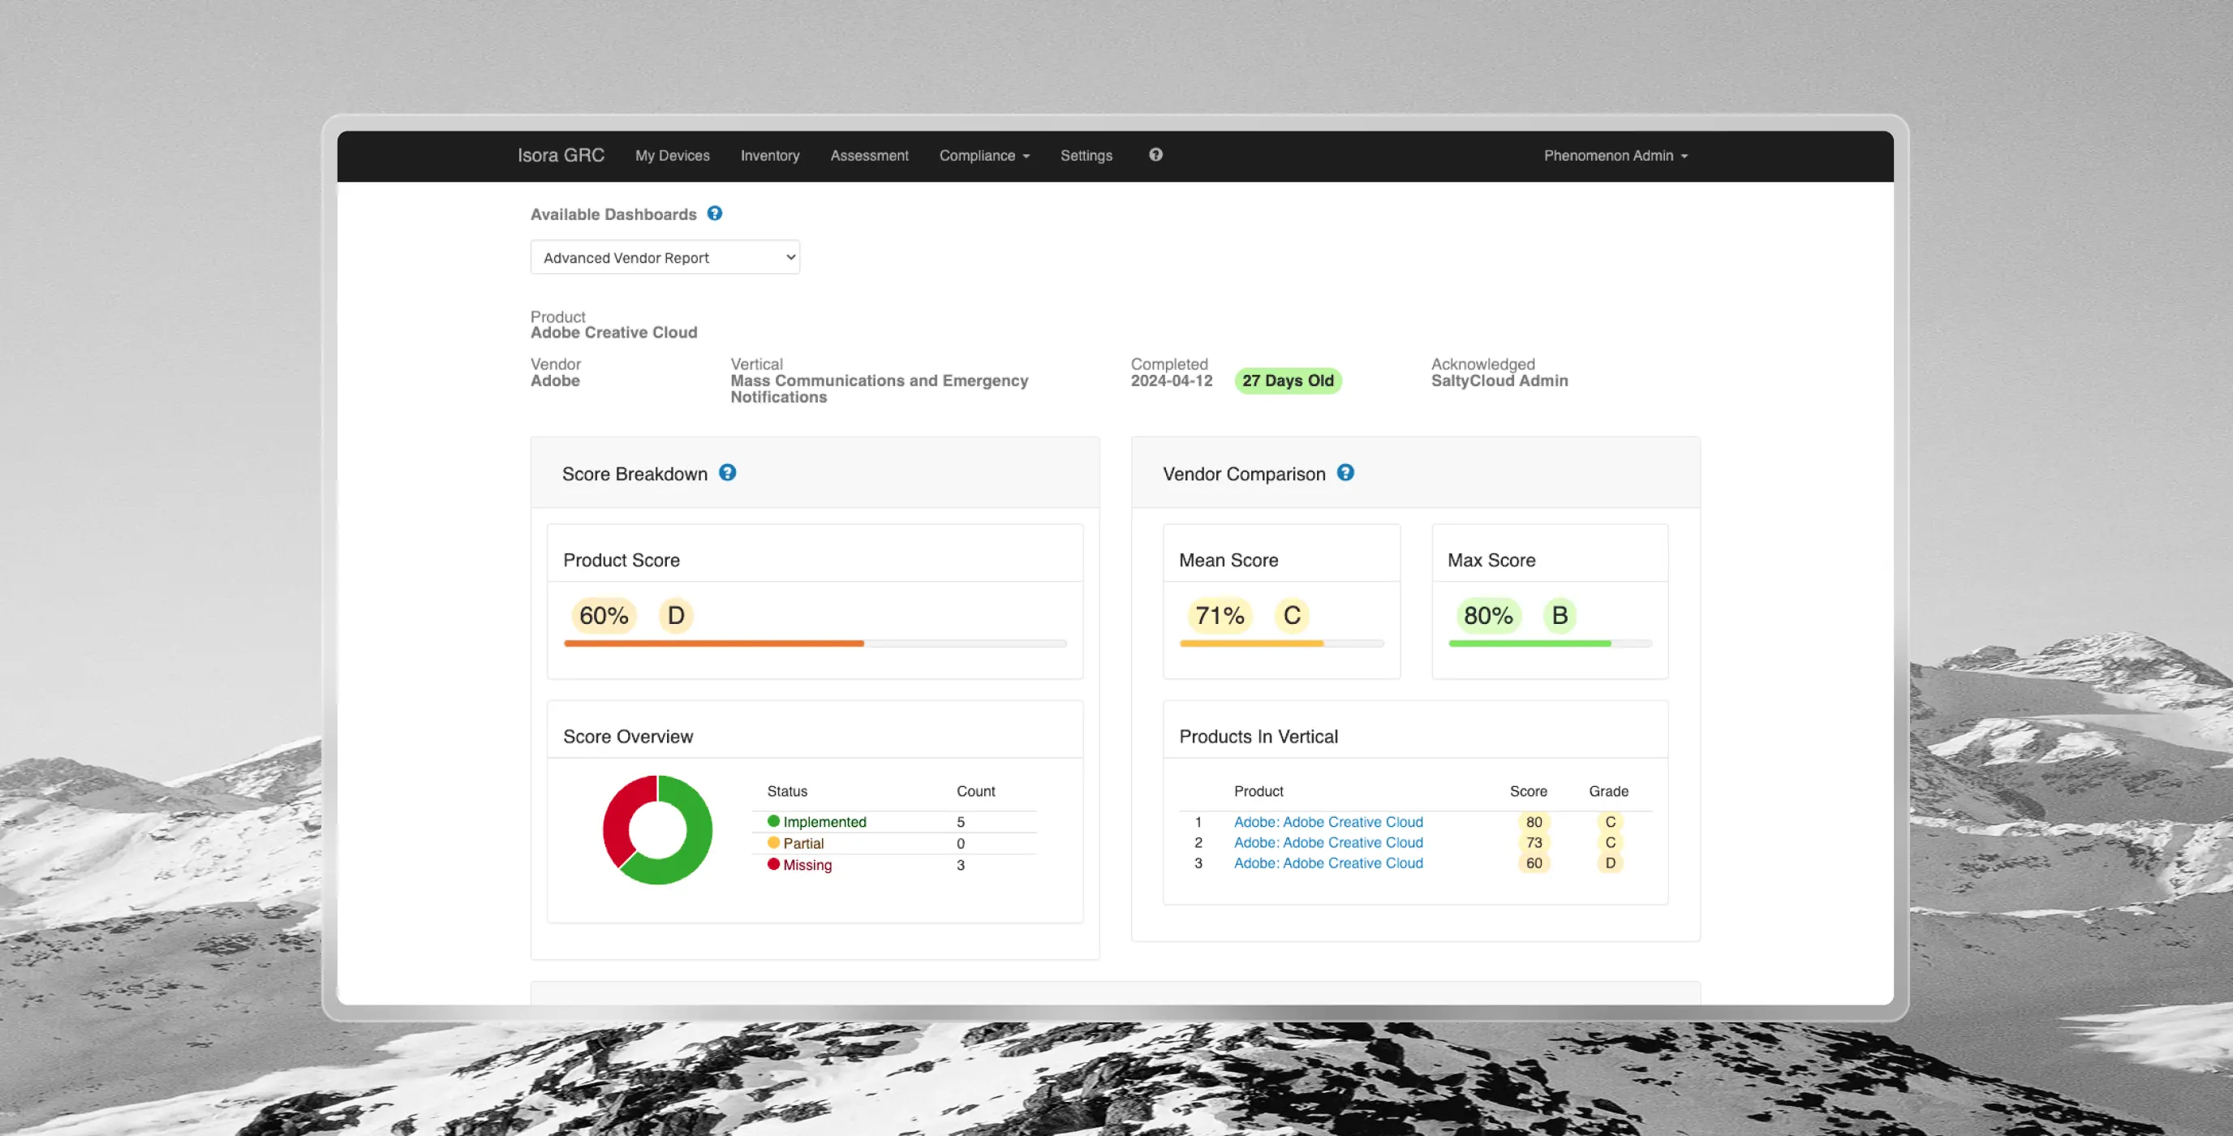
Task: Click help icon next to Available Dashboards
Action: [714, 213]
